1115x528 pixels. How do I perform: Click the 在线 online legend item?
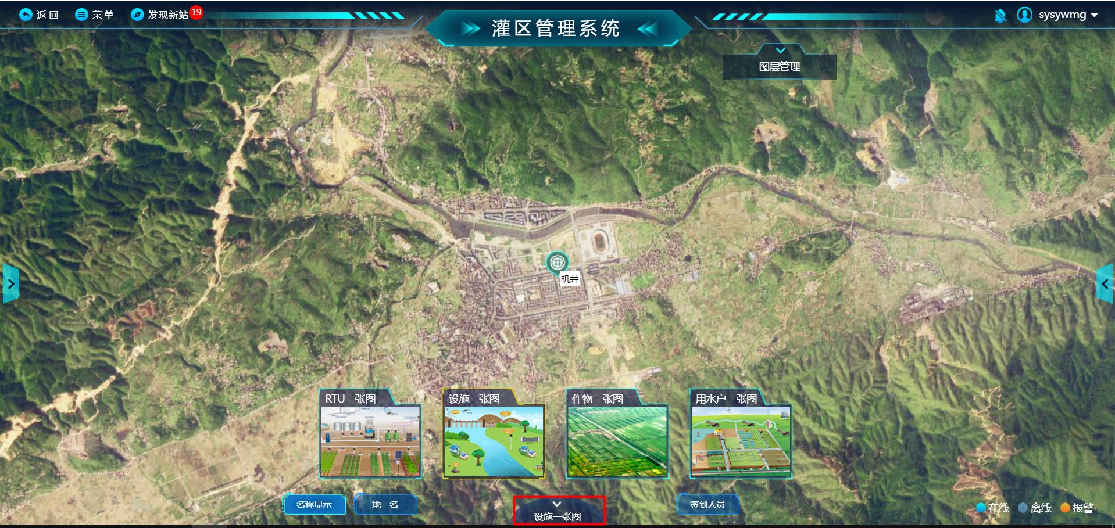coord(993,508)
